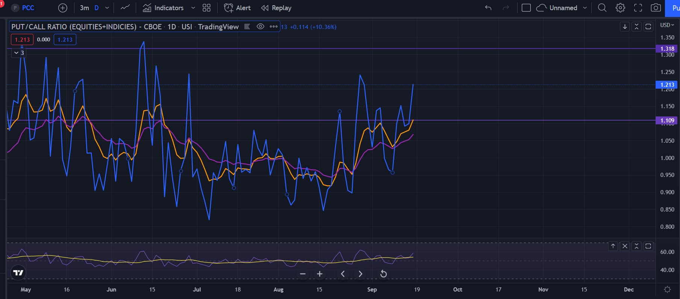Expand the time interval dropdown

[x=107, y=8]
